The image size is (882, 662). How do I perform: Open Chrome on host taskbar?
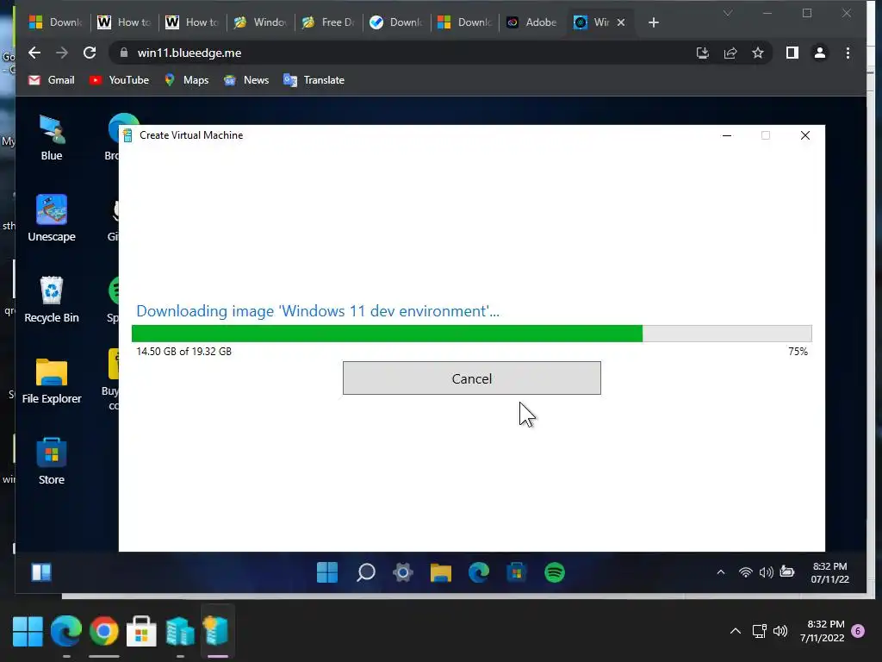coord(103,632)
